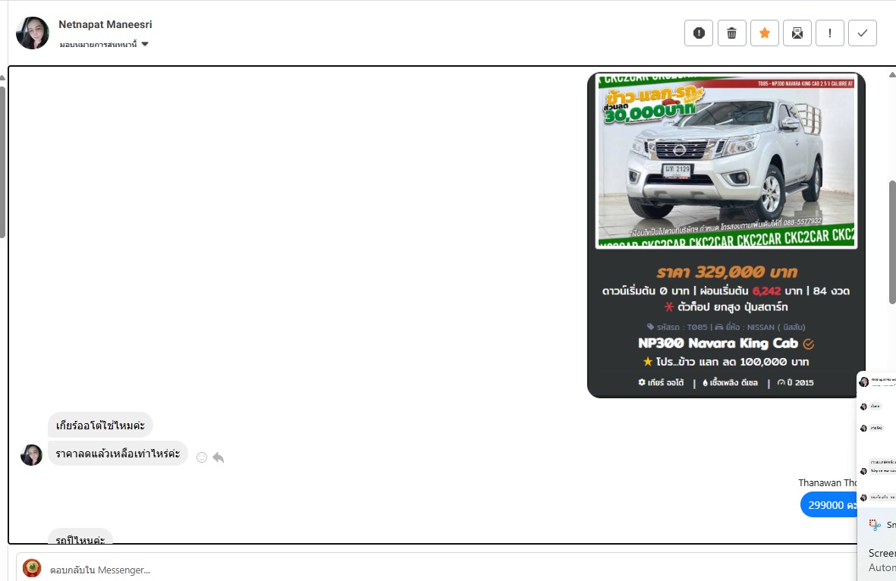Image resolution: width=896 pixels, height=581 pixels.
Task: Open the Nissan Navara car photo
Action: [x=726, y=161]
